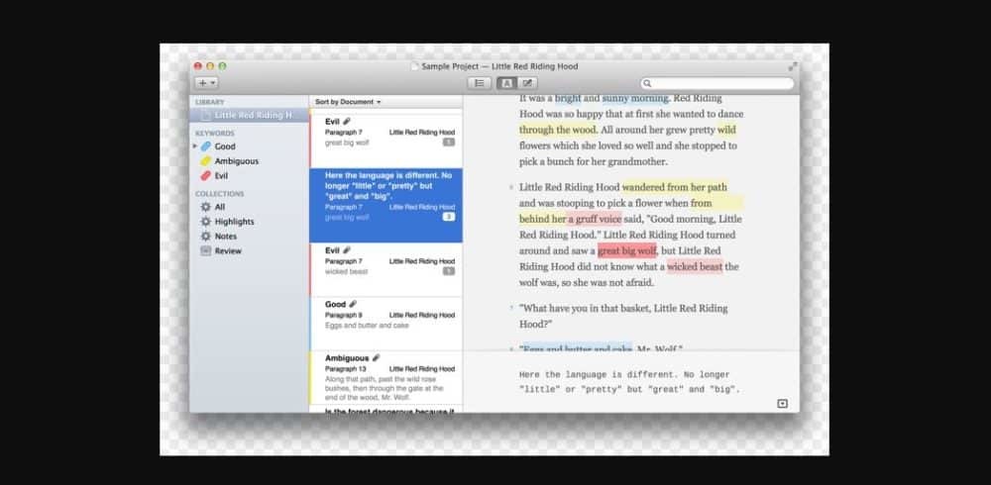The height and width of the screenshot is (485, 991).
Task: Open the All collection gear icon
Action: tap(206, 207)
